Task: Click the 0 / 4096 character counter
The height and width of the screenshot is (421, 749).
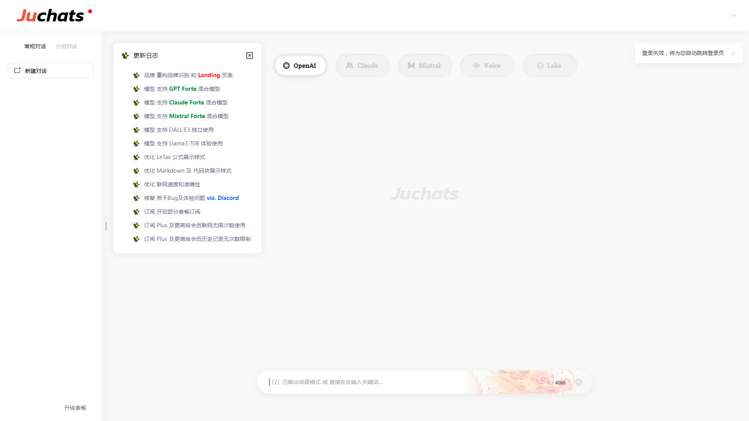Action: [x=556, y=383]
